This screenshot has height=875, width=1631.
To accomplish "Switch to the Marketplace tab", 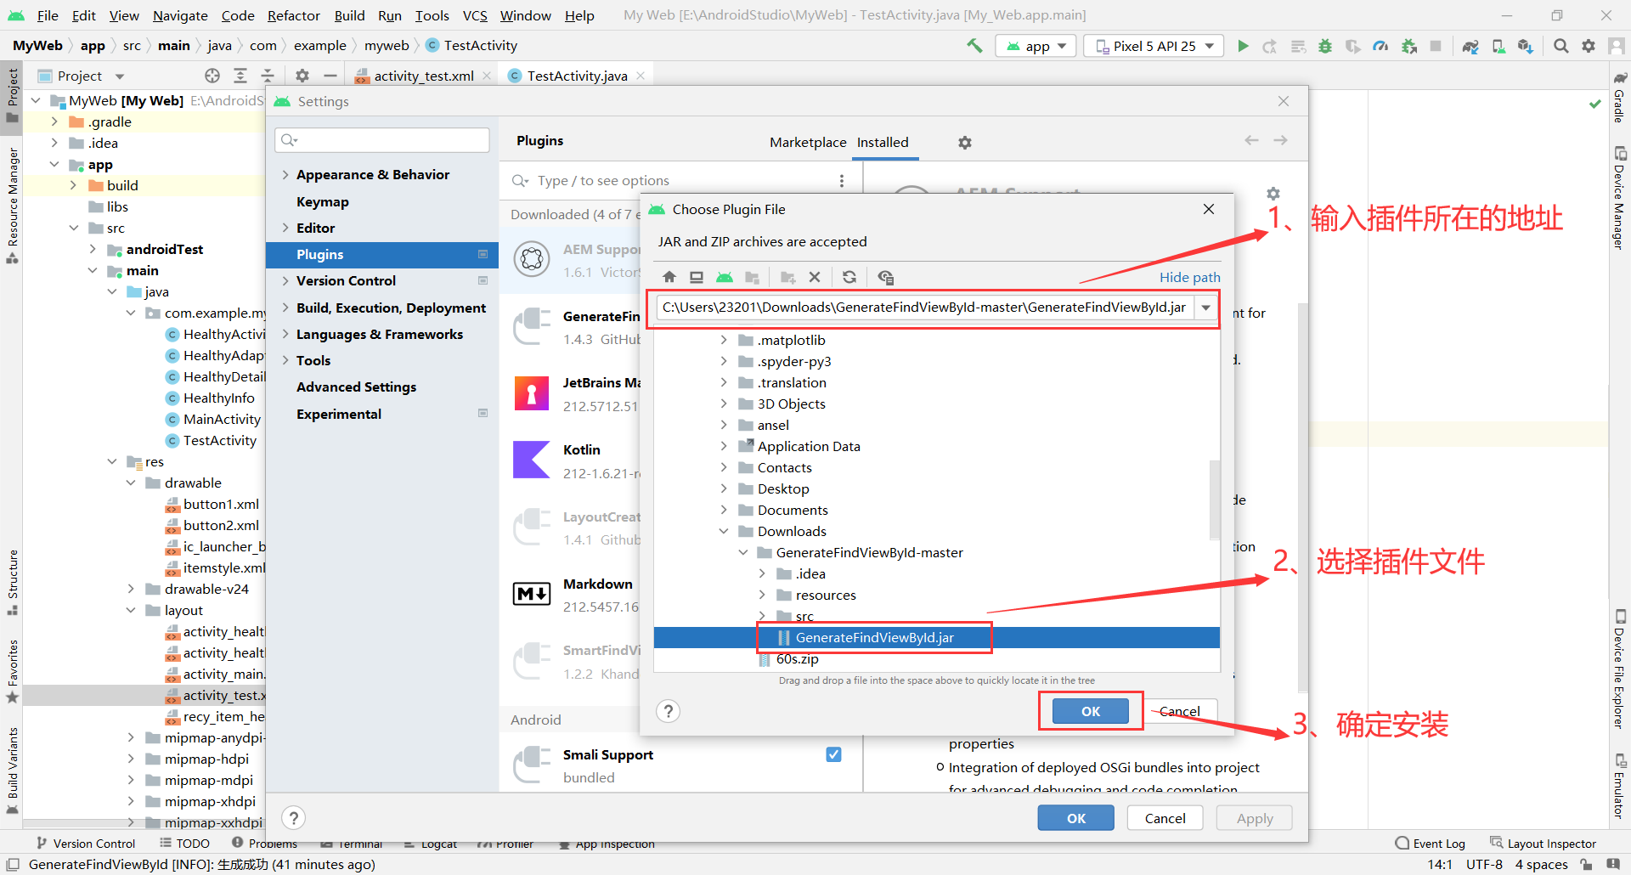I will point(808,143).
